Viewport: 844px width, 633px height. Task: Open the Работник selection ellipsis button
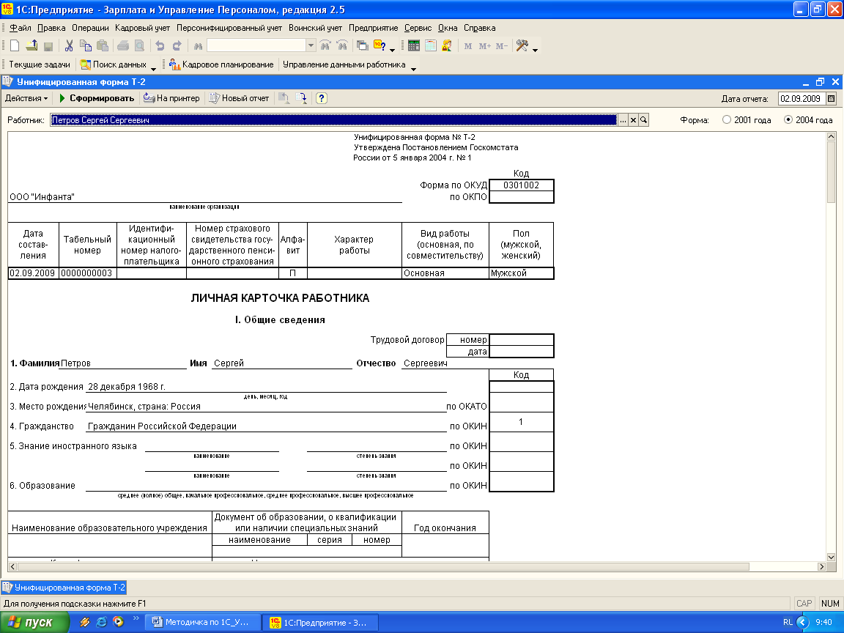623,120
